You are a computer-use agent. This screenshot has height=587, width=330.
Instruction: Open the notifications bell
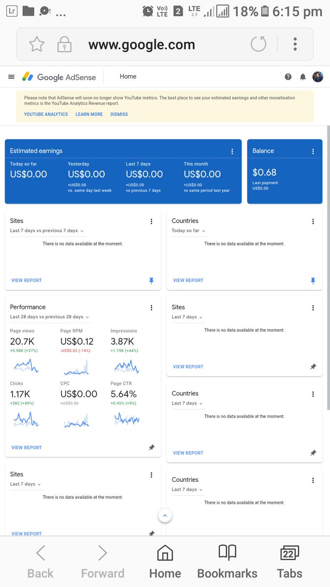303,77
